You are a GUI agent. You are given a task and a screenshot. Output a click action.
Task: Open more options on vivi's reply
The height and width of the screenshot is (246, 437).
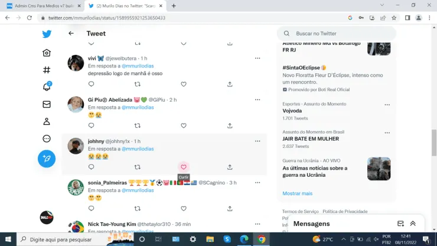point(257,58)
